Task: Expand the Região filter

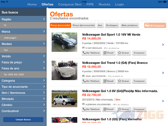Action: coord(23,19)
